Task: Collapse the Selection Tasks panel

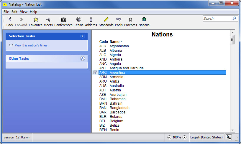Action: click(x=82, y=36)
